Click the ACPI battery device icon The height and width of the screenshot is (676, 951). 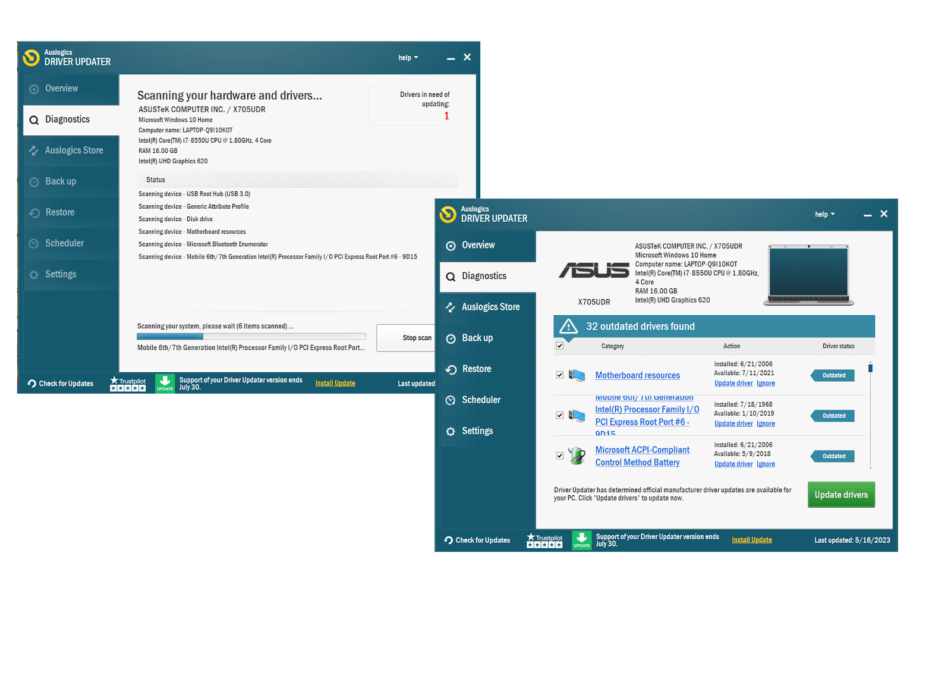(577, 456)
